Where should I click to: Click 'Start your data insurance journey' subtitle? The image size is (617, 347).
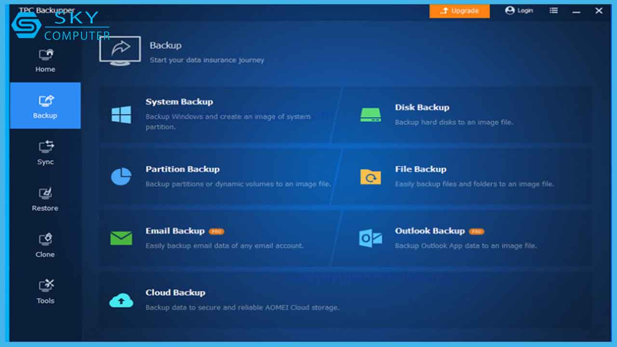pyautogui.click(x=207, y=60)
